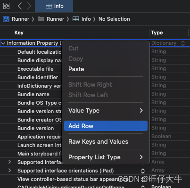Click Array type of orientations (iPad) row

[x=158, y=170]
